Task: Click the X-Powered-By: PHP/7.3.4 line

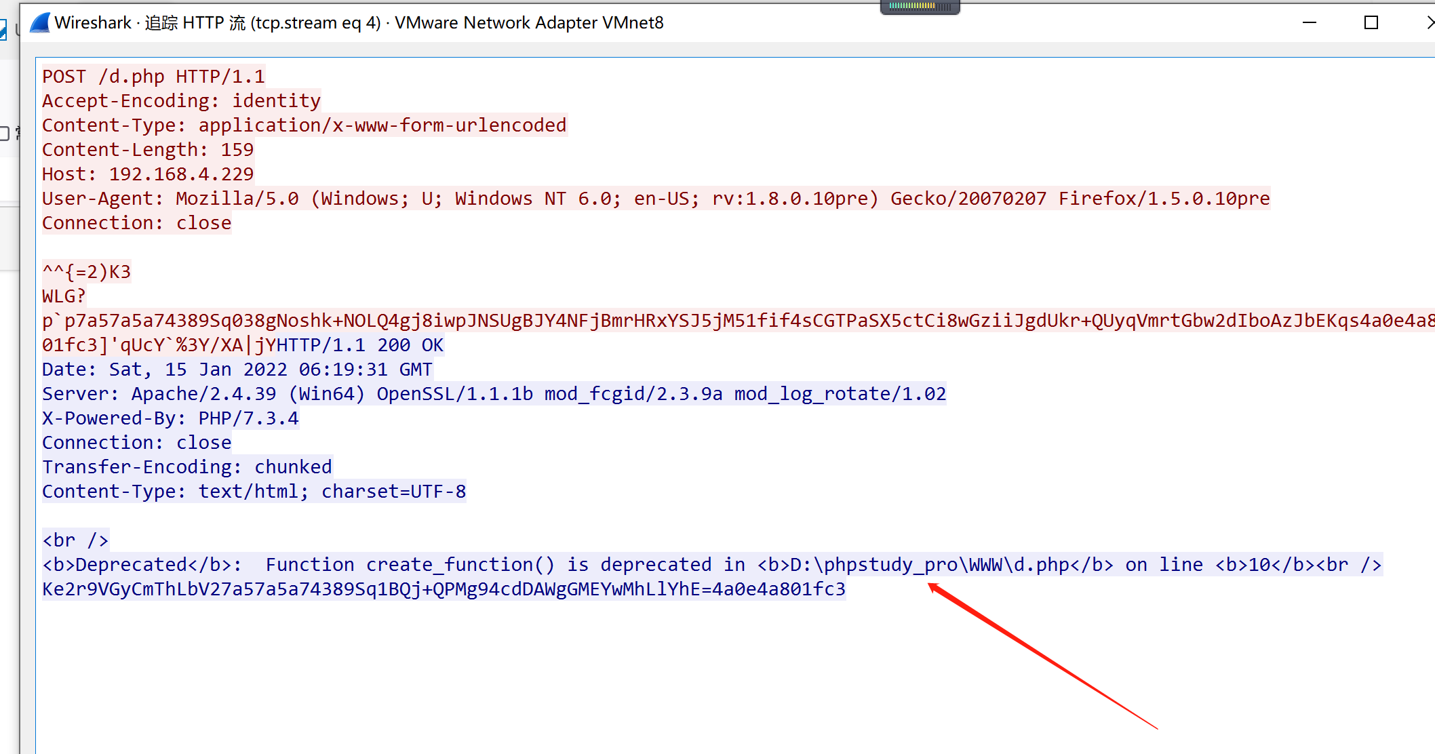Action: pyautogui.click(x=170, y=418)
